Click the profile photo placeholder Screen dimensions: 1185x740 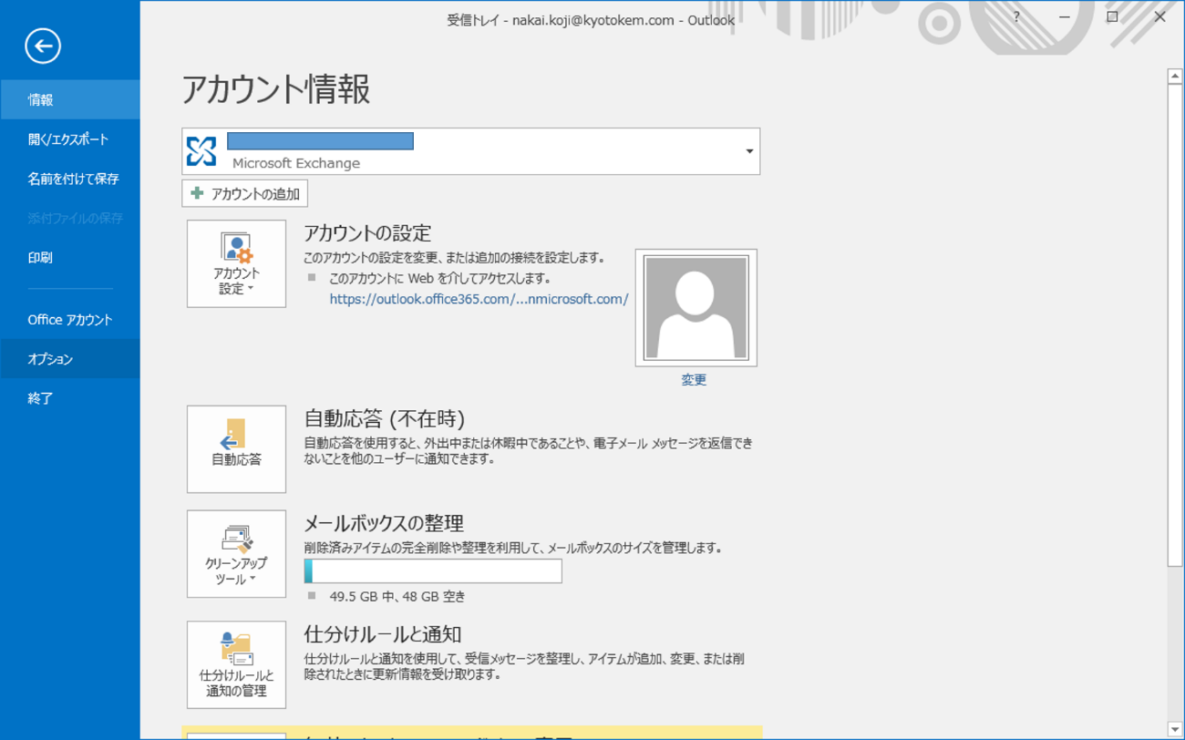tap(696, 308)
